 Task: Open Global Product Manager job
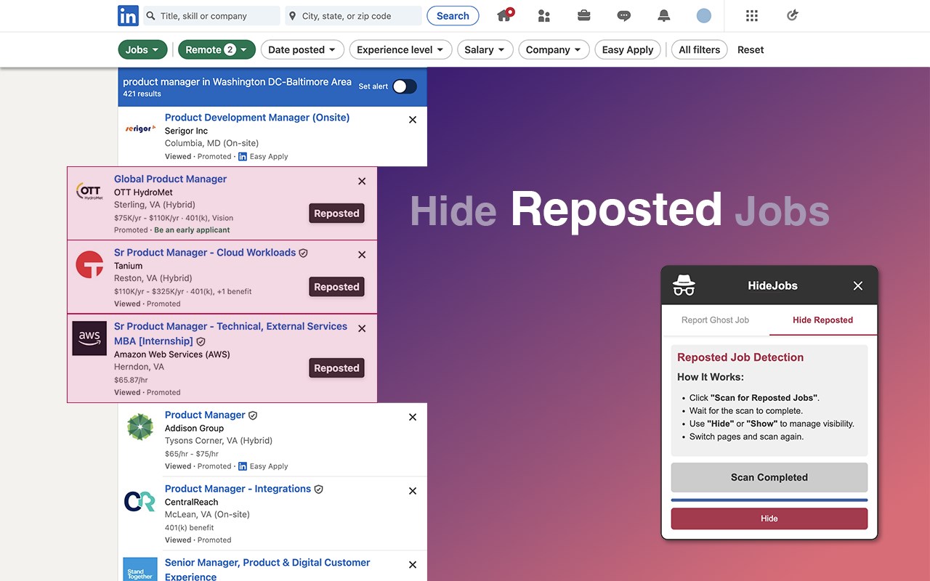(170, 179)
